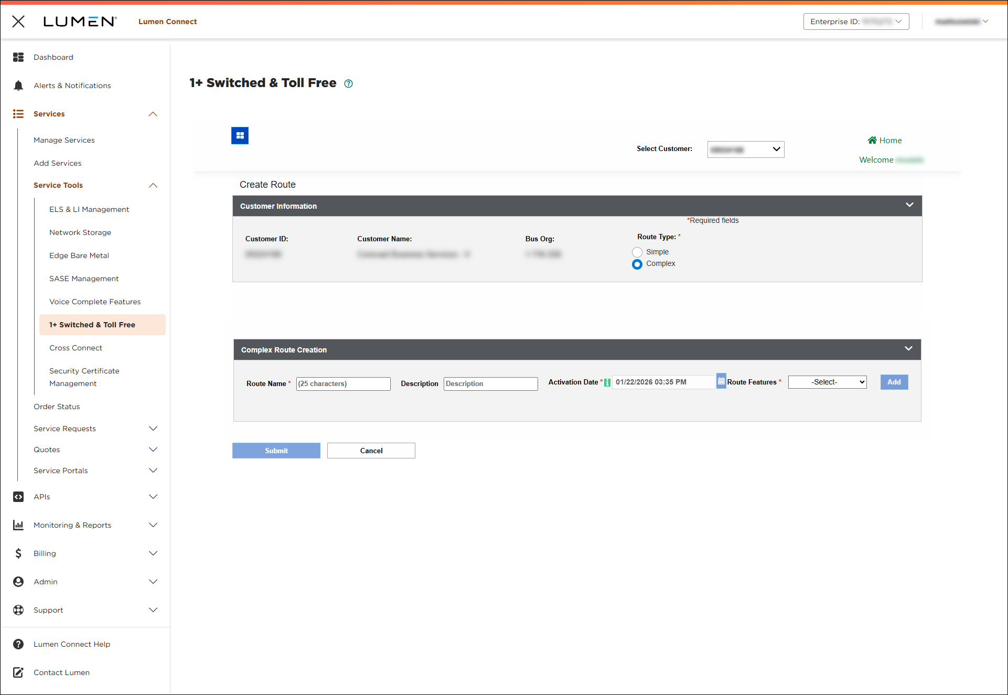Expand the Billing menu chevron
The height and width of the screenshot is (695, 1008).
153,553
